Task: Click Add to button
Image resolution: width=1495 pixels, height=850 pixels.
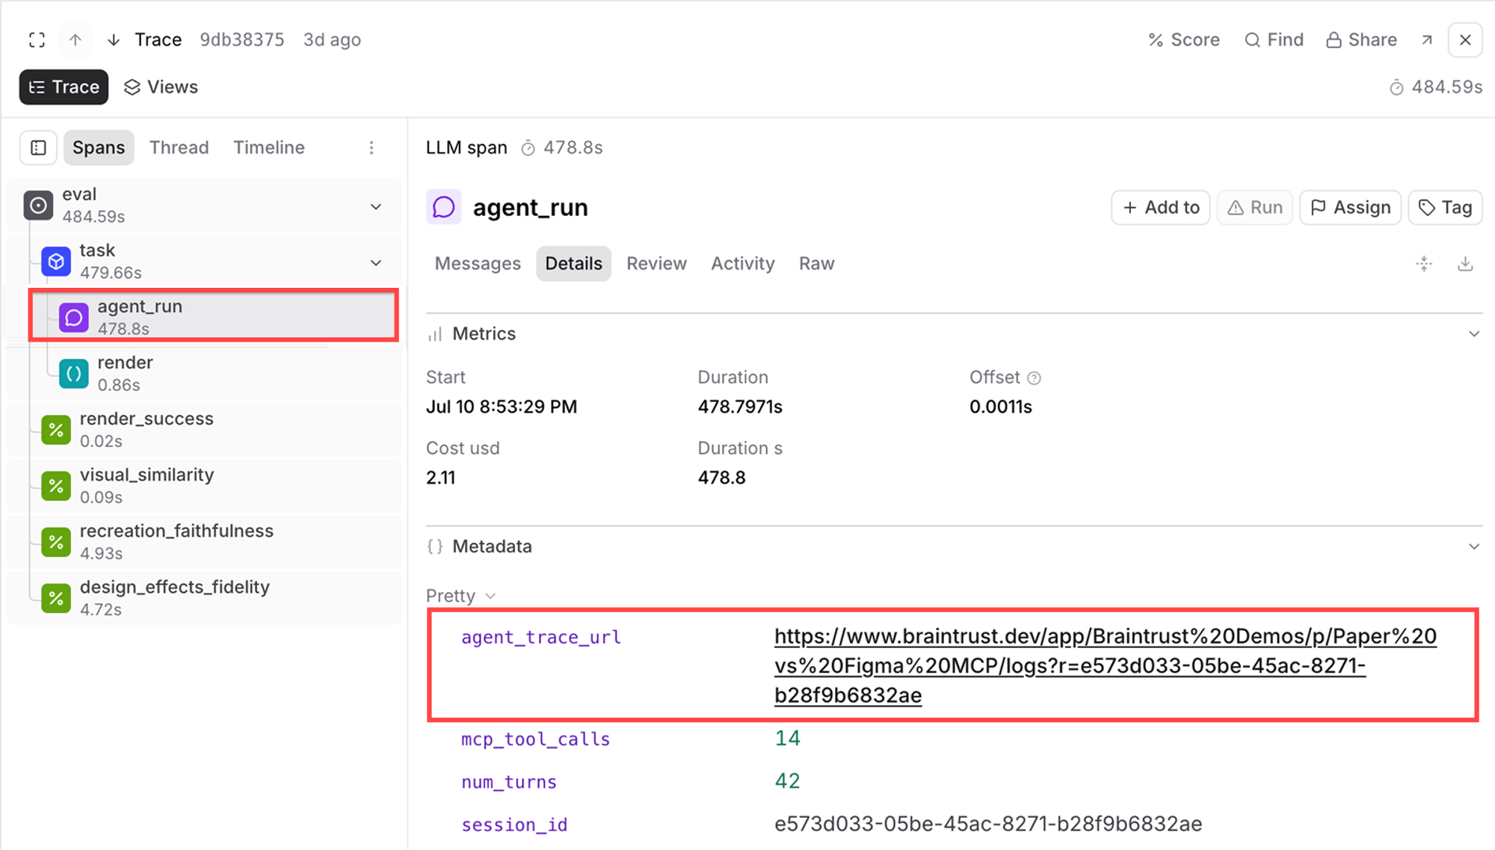Action: pos(1160,207)
